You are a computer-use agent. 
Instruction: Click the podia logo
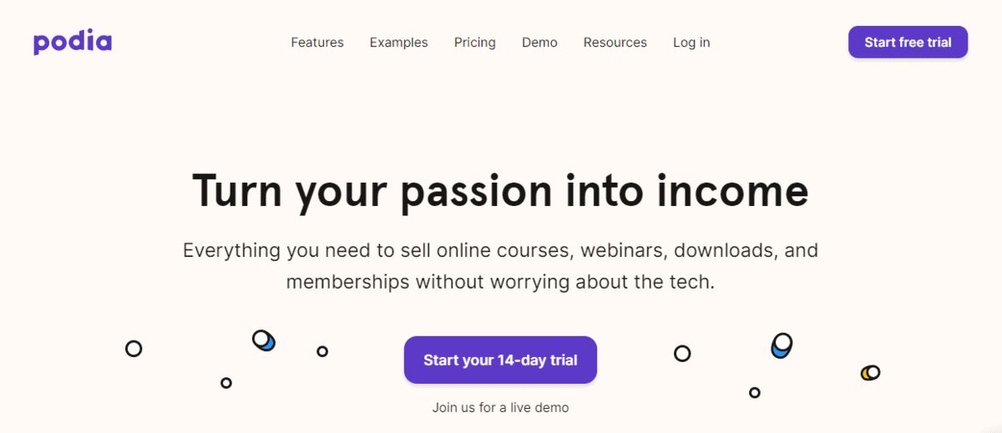[73, 42]
